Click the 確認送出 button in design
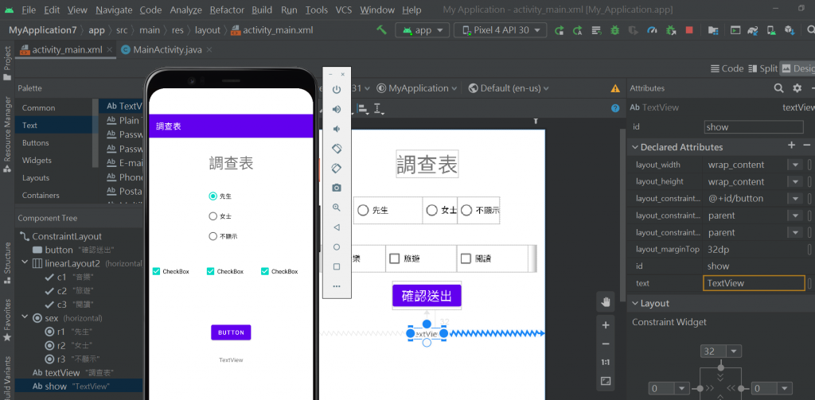 click(427, 296)
